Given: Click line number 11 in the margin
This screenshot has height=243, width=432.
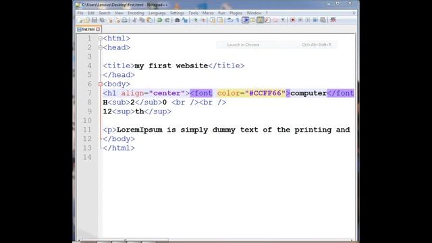Looking at the screenshot, I should (87, 130).
